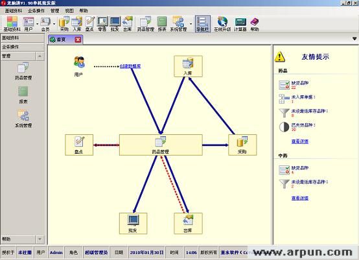359x260 pixels.
Task: Expand the dropdown arrow next to 用户
Action: pos(38,24)
